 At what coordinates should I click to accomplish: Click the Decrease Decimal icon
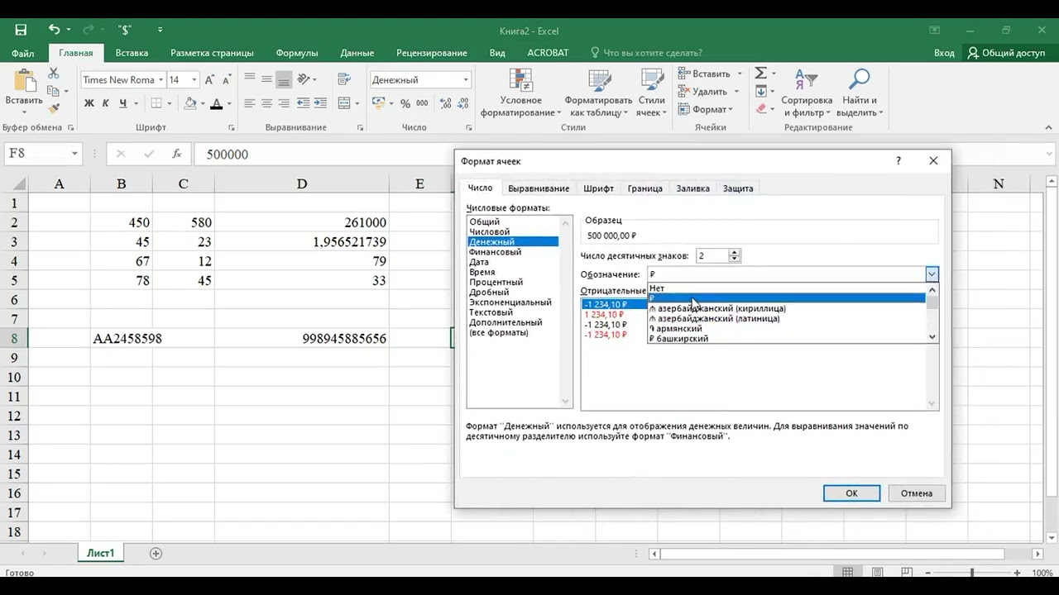point(461,103)
